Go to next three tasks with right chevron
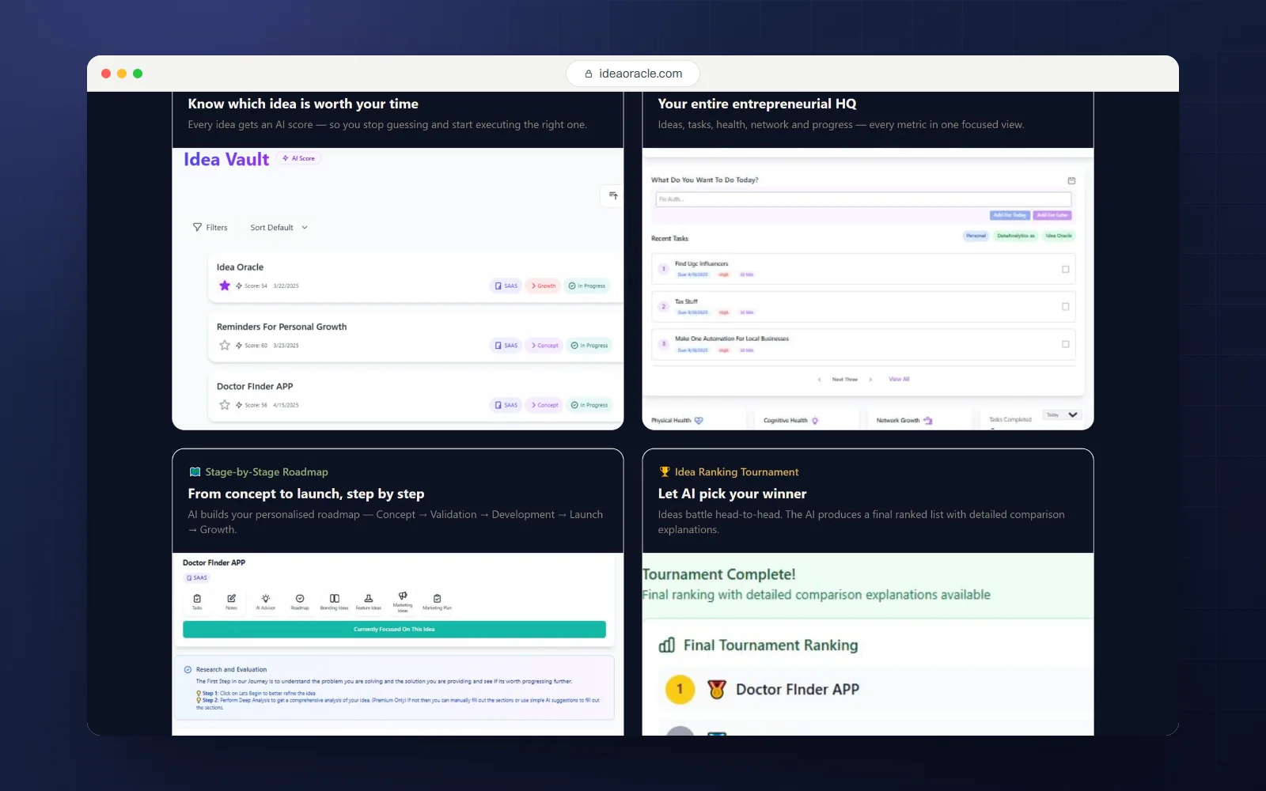The image size is (1266, 791). coord(870,380)
